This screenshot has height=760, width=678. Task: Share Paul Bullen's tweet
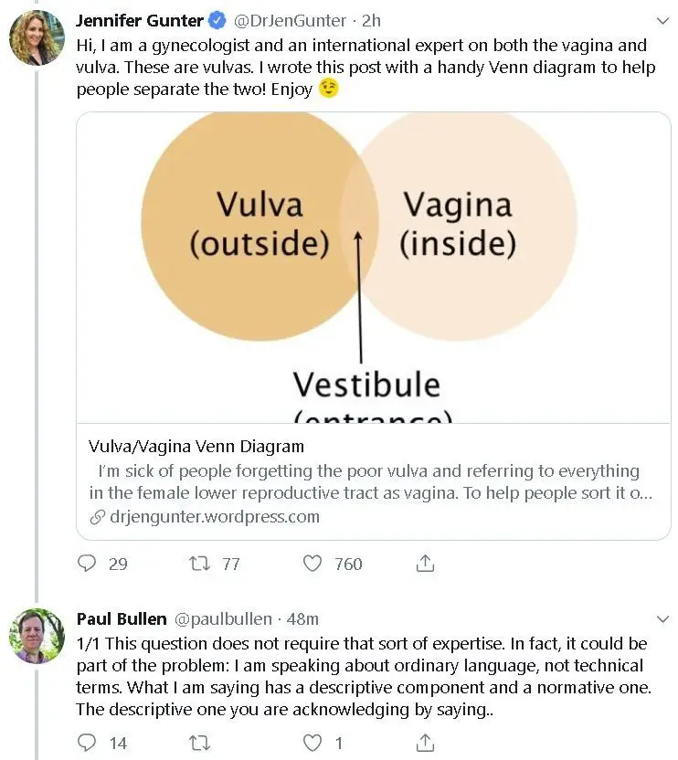tap(425, 742)
